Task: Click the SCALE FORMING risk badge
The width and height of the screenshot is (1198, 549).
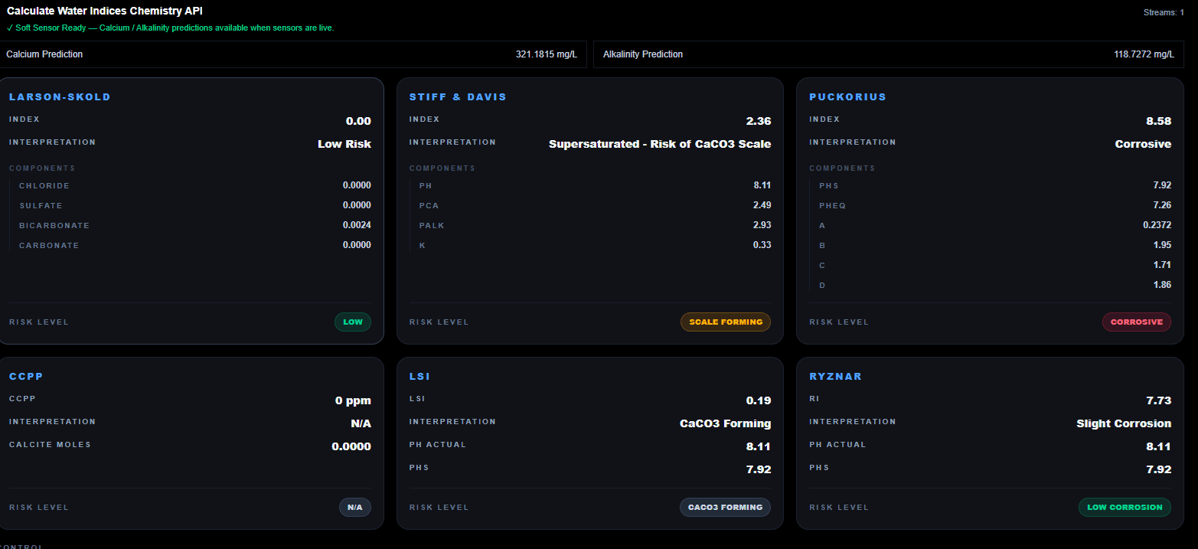Action: click(726, 322)
